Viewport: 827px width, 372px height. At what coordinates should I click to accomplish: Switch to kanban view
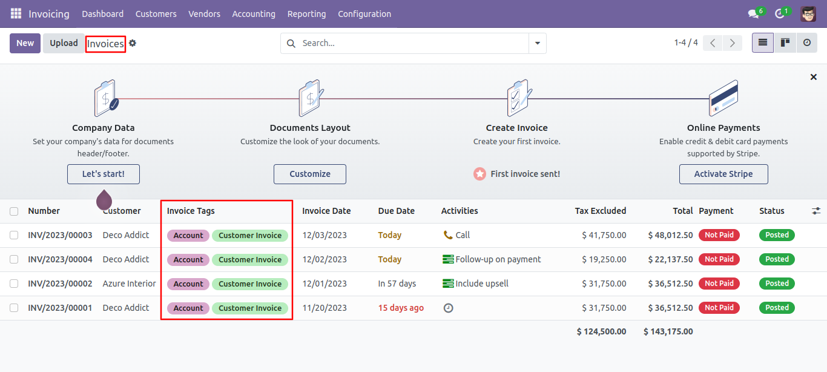pos(785,42)
